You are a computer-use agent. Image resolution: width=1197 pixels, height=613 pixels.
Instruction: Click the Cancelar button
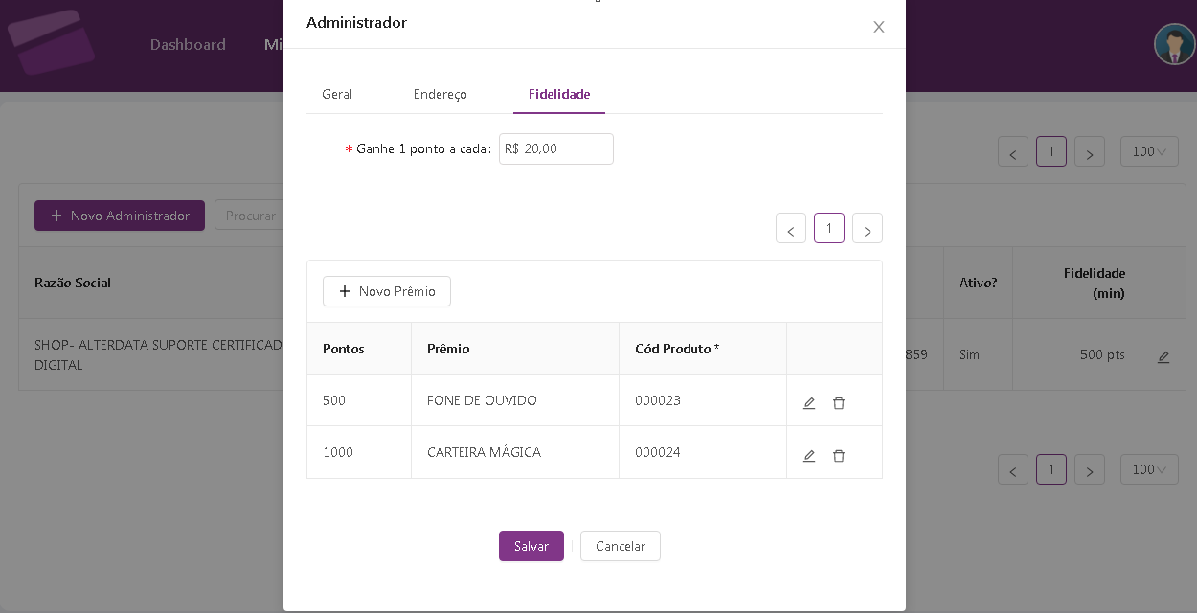click(x=621, y=546)
